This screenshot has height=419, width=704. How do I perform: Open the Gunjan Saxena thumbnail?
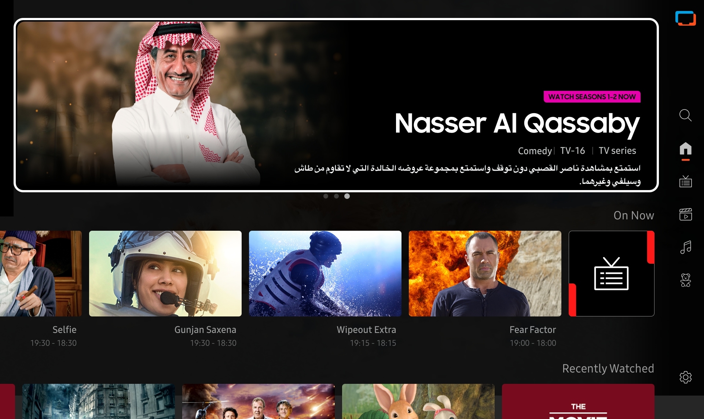[x=165, y=274]
